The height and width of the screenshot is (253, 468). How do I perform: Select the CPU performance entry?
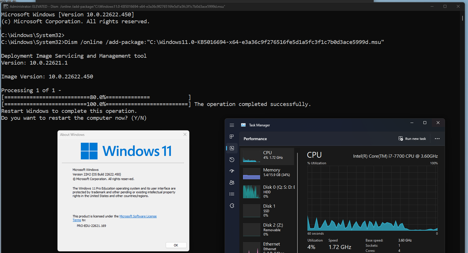(267, 156)
